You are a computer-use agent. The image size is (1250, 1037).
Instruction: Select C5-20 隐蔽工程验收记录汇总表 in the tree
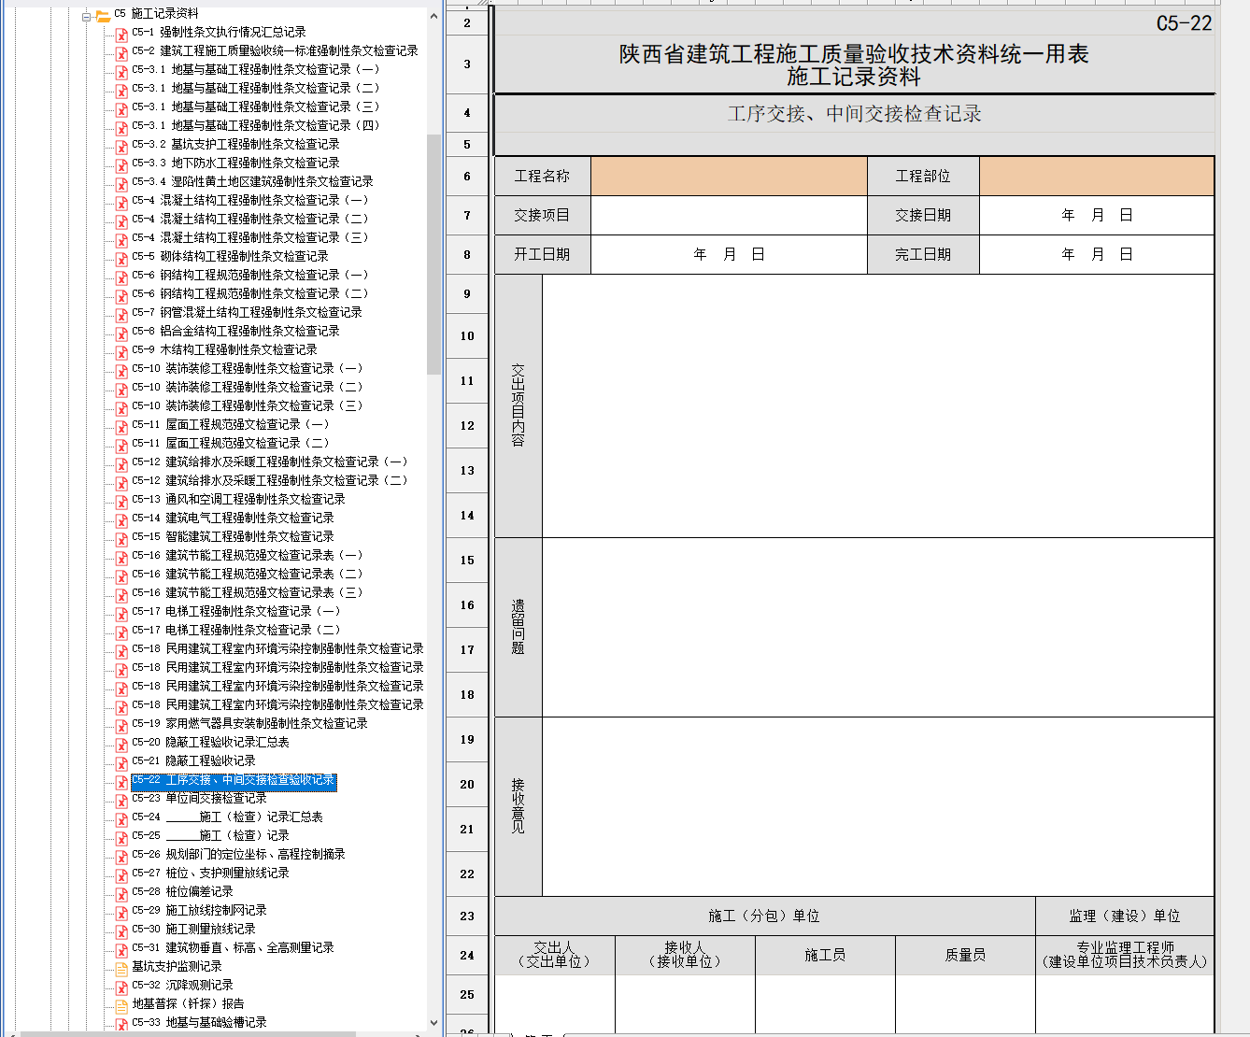(x=227, y=743)
